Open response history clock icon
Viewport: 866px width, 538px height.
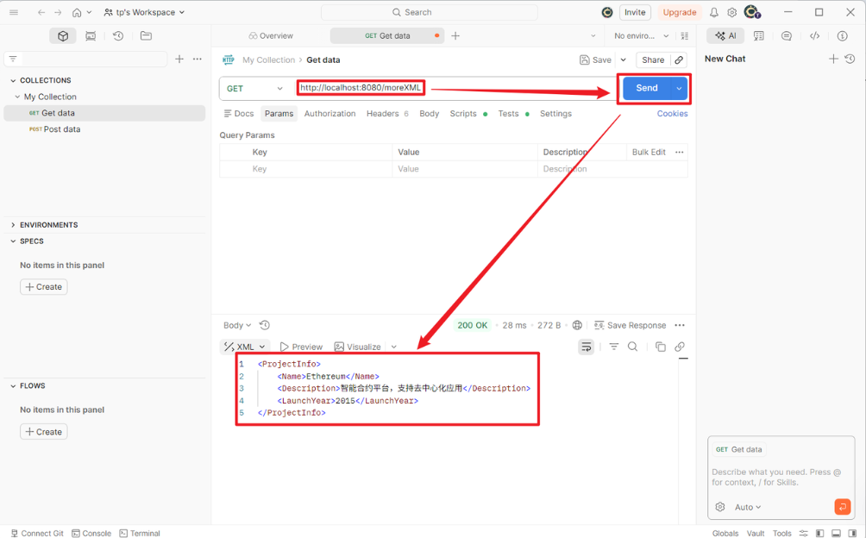(265, 325)
